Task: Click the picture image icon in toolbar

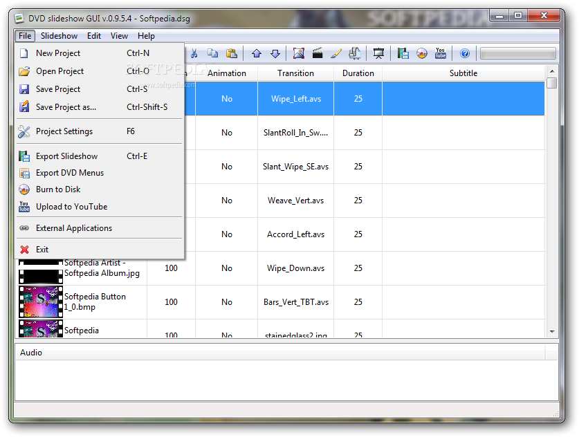Action: pyautogui.click(x=298, y=53)
